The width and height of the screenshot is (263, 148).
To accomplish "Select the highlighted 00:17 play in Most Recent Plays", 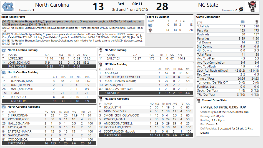I will click(73, 23).
